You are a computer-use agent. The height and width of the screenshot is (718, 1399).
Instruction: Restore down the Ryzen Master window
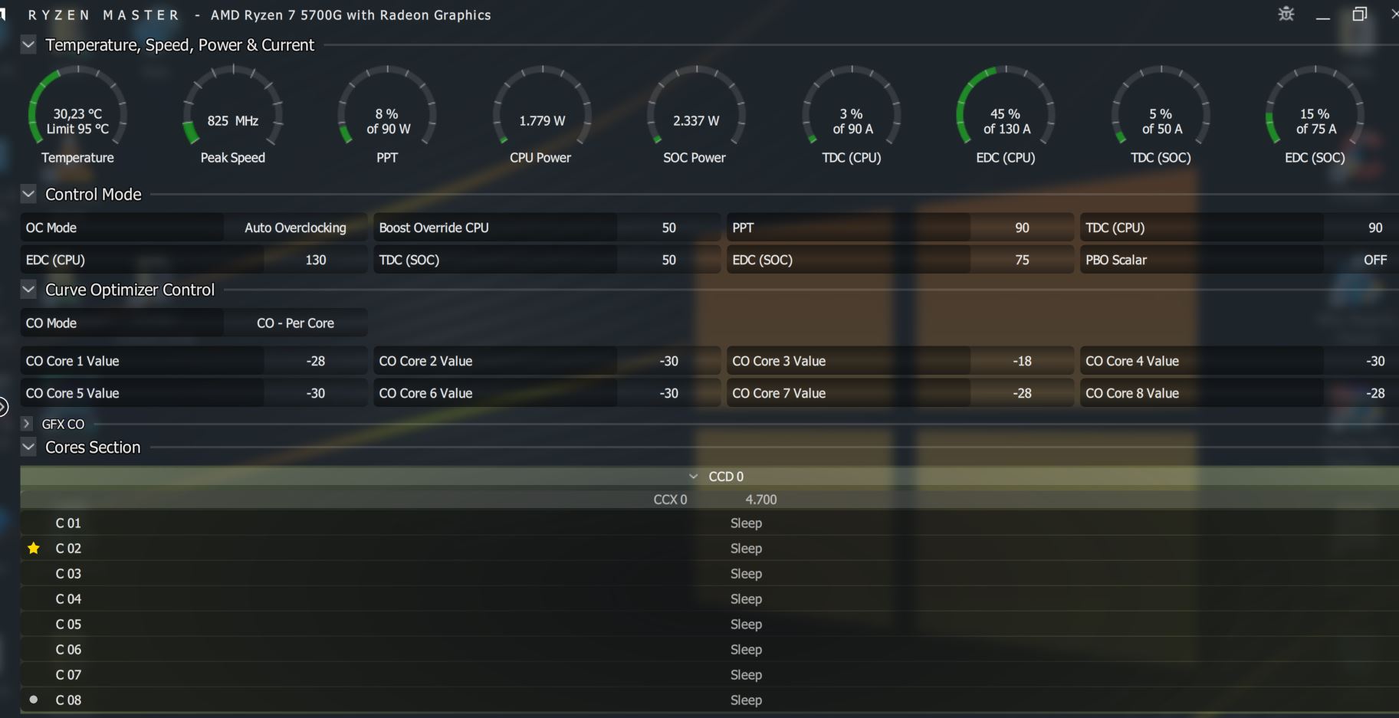[x=1359, y=14]
